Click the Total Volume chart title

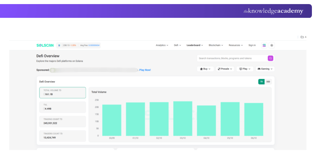pos(99,92)
